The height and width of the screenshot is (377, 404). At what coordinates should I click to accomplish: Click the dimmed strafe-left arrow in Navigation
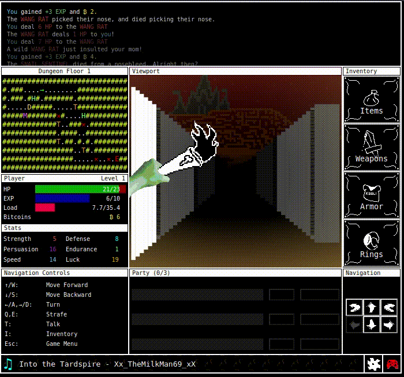[354, 325]
